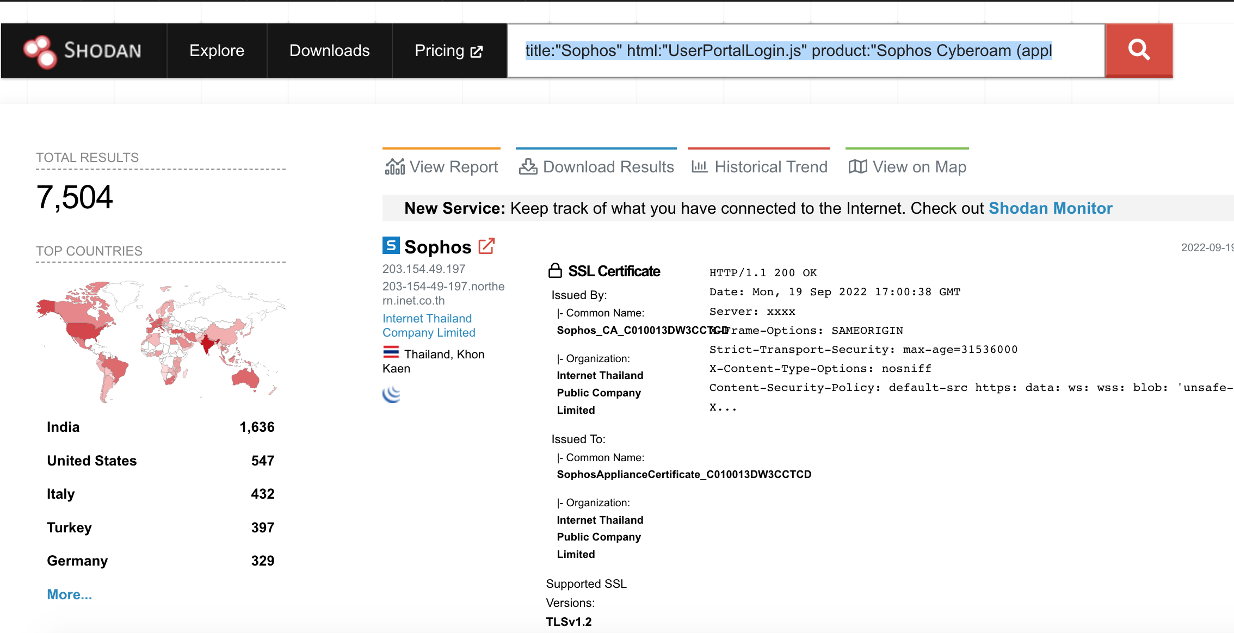Image resolution: width=1234 pixels, height=633 pixels.
Task: Click the Turkey count 397
Action: [x=263, y=527]
